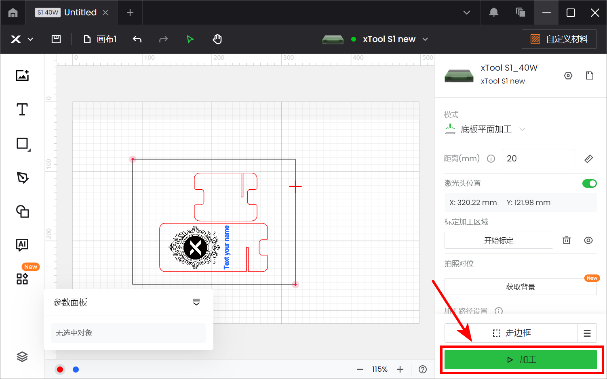Toggle visibility of marked processing area

pos(588,240)
